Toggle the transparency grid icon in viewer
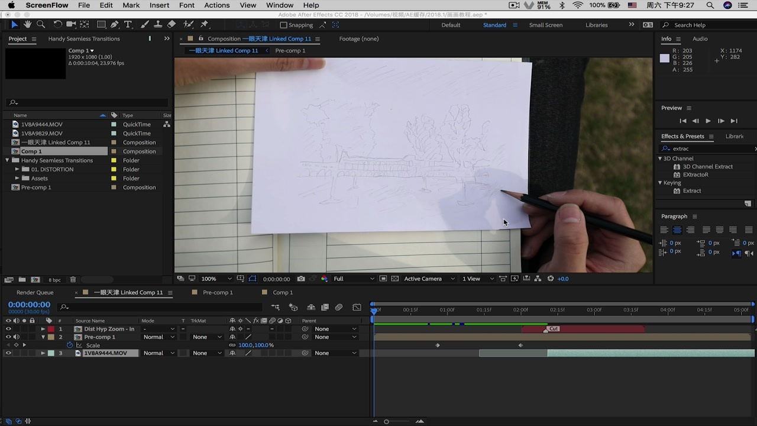The height and width of the screenshot is (426, 757). pyautogui.click(x=395, y=279)
